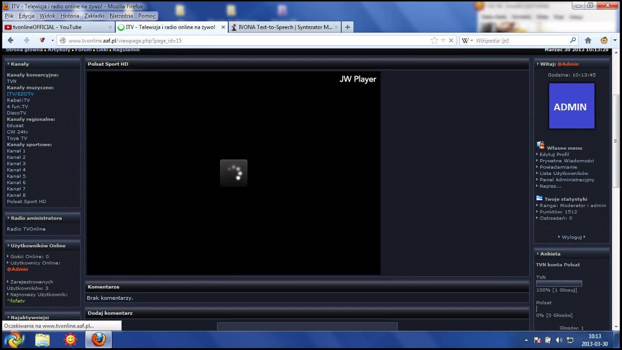Open the Kanał 5 sports link
Screen dimensions: 622x350
pos(16,176)
